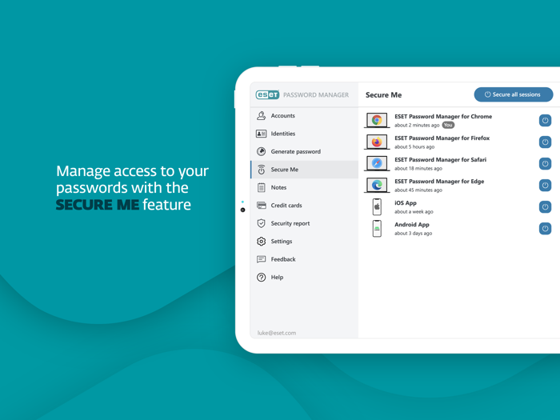Select the Identities card icon

(x=261, y=134)
